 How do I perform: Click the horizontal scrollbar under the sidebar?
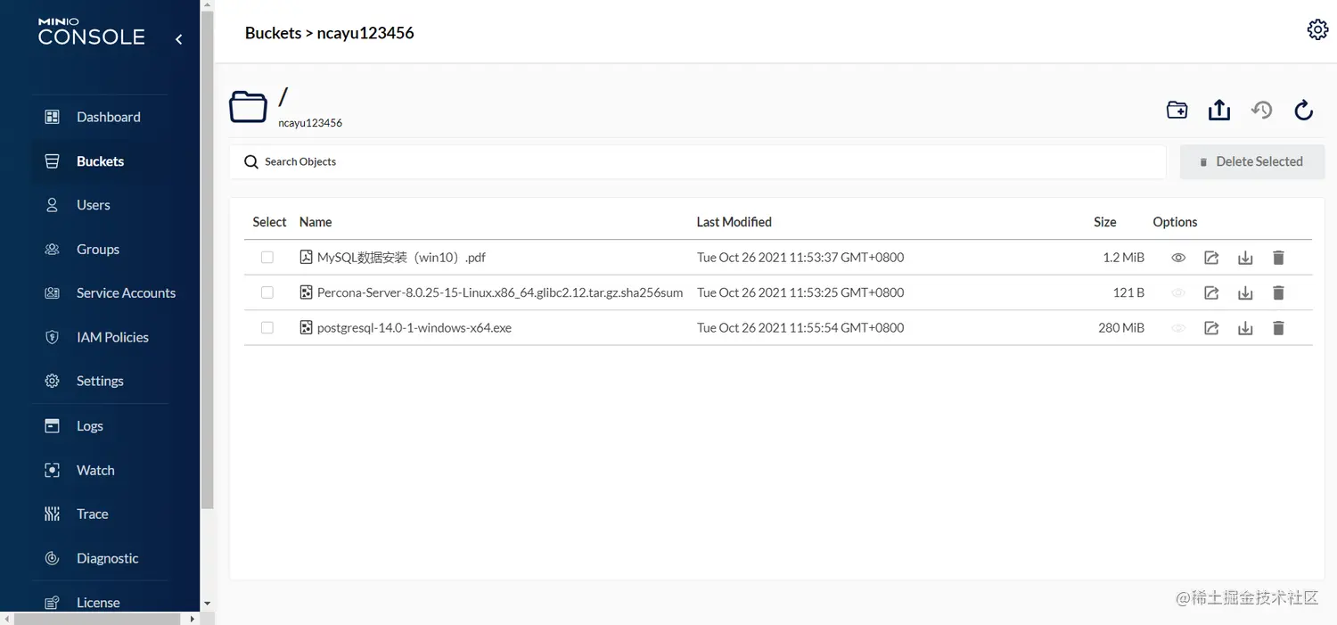click(97, 618)
